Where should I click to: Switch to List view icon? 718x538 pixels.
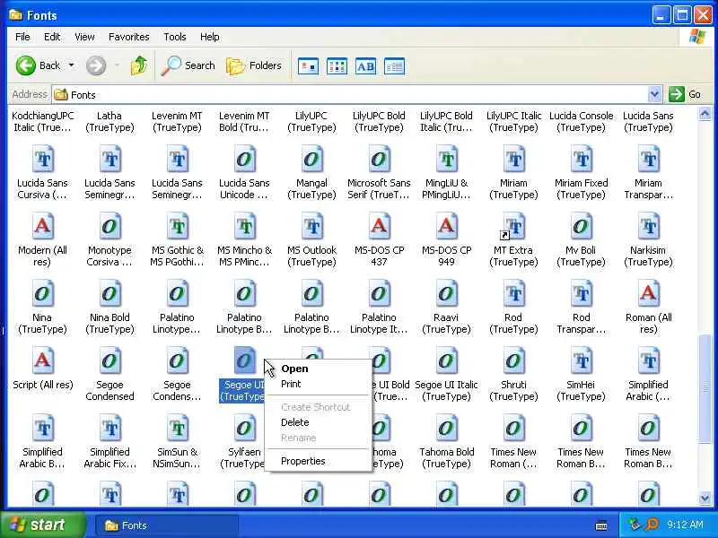[x=337, y=66]
